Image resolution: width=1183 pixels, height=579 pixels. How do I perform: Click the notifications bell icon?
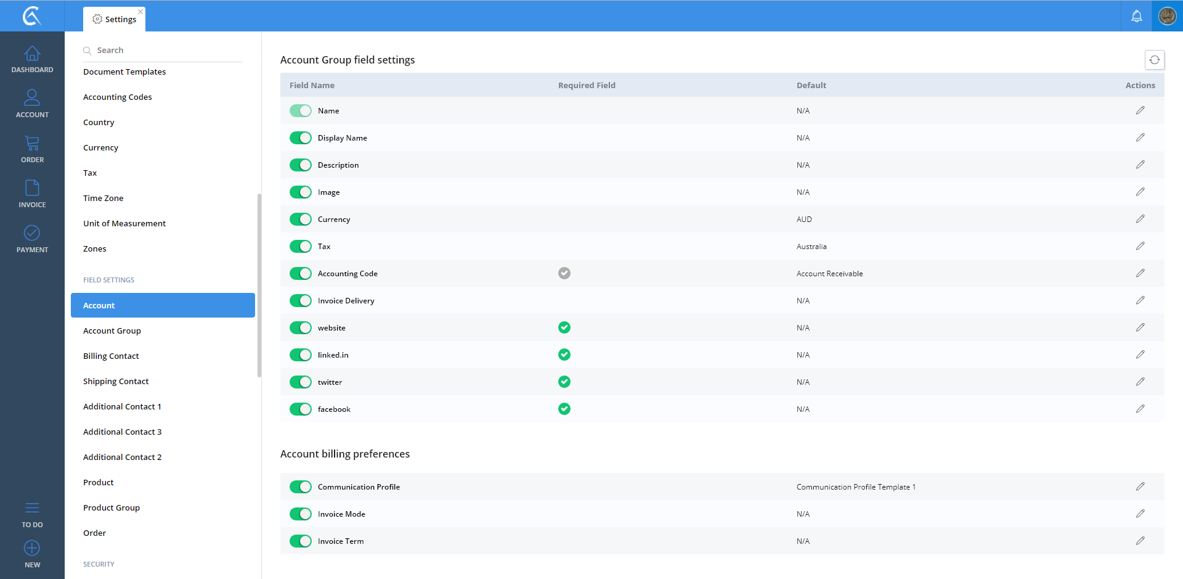pos(1136,16)
